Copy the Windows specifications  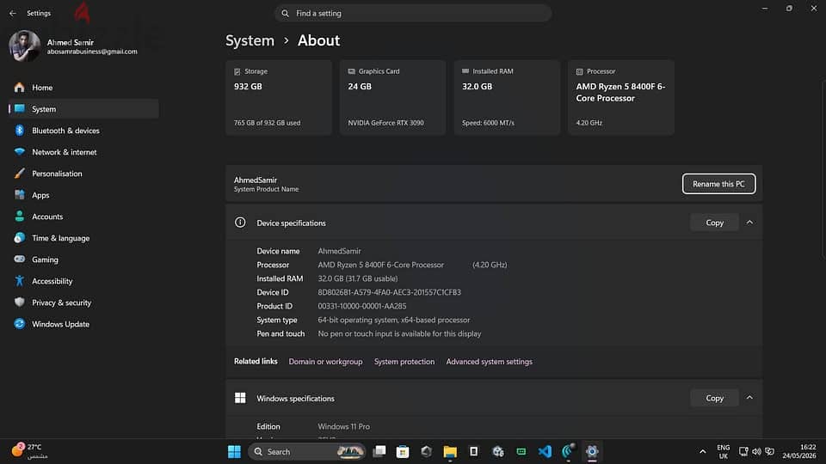tap(714, 398)
